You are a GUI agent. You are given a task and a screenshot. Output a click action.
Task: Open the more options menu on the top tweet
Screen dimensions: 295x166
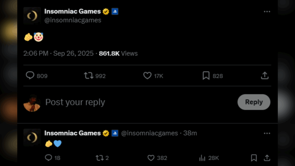(x=266, y=11)
